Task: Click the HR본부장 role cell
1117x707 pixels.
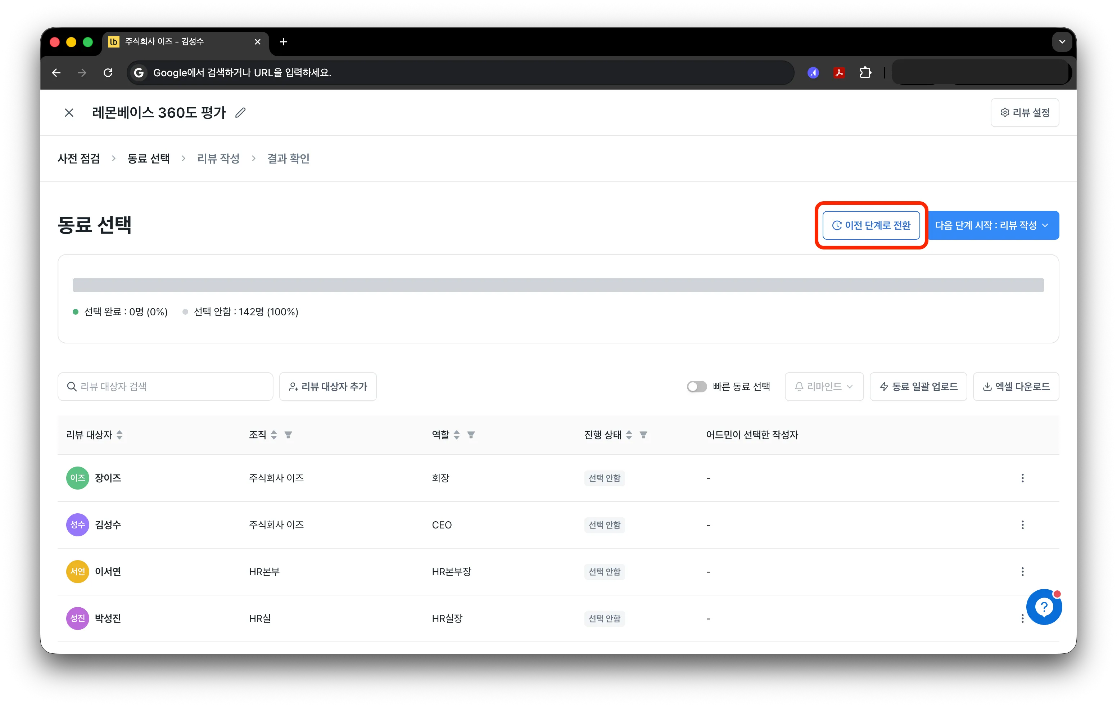Action: 451,572
